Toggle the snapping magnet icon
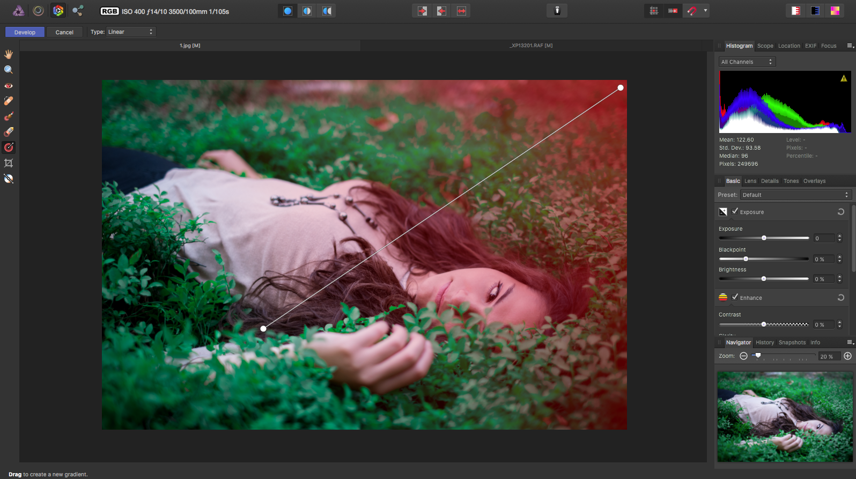This screenshot has height=479, width=856. click(x=692, y=11)
